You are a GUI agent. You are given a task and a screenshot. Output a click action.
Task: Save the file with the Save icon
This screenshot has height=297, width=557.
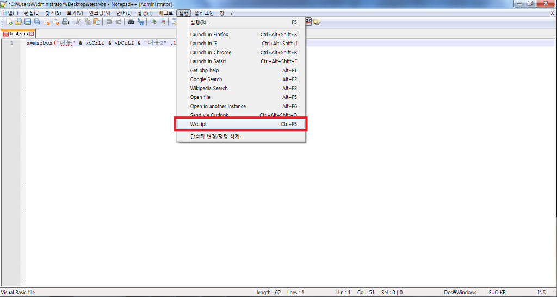pos(28,22)
